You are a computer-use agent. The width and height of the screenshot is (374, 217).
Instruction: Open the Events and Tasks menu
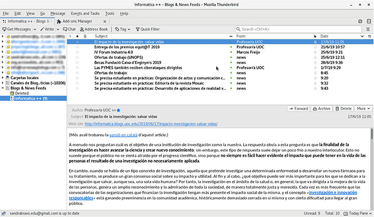click(x=85, y=13)
